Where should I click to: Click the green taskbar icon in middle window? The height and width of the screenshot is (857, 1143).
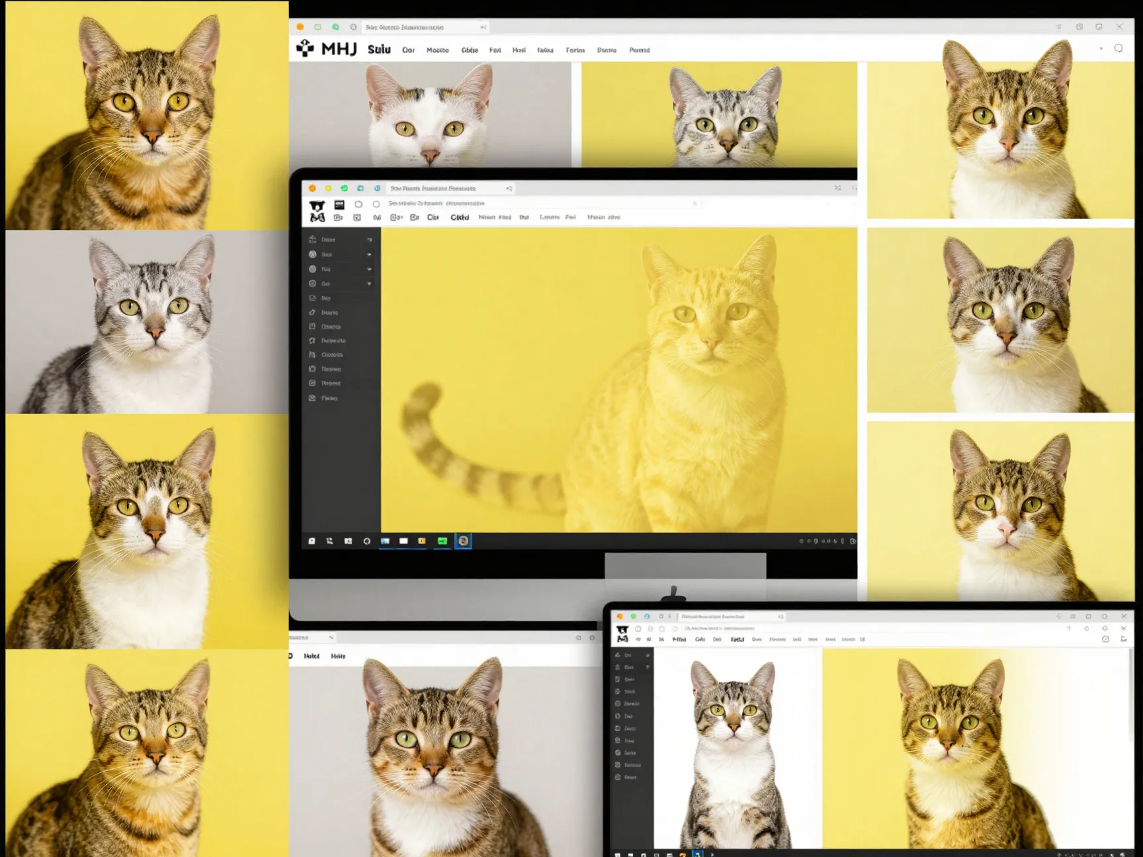pyautogui.click(x=442, y=541)
